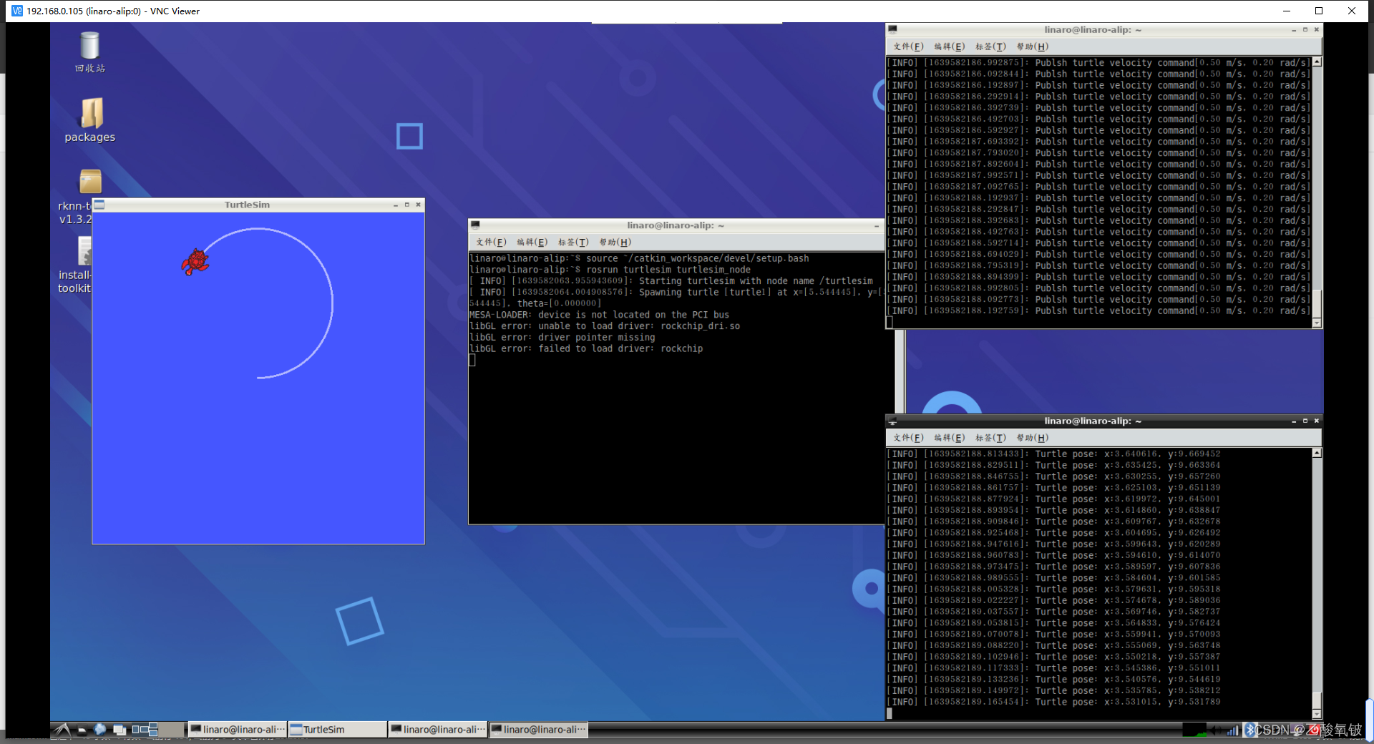Open 标签(T) menu in Turtle pose terminal
The height and width of the screenshot is (744, 1374).
[x=990, y=438]
